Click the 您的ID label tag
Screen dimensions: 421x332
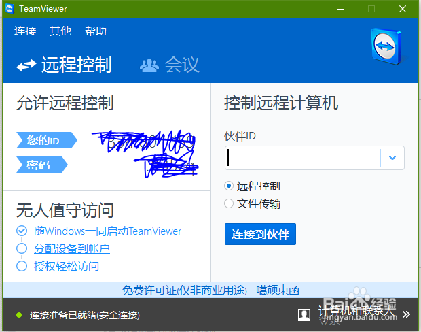point(46,140)
